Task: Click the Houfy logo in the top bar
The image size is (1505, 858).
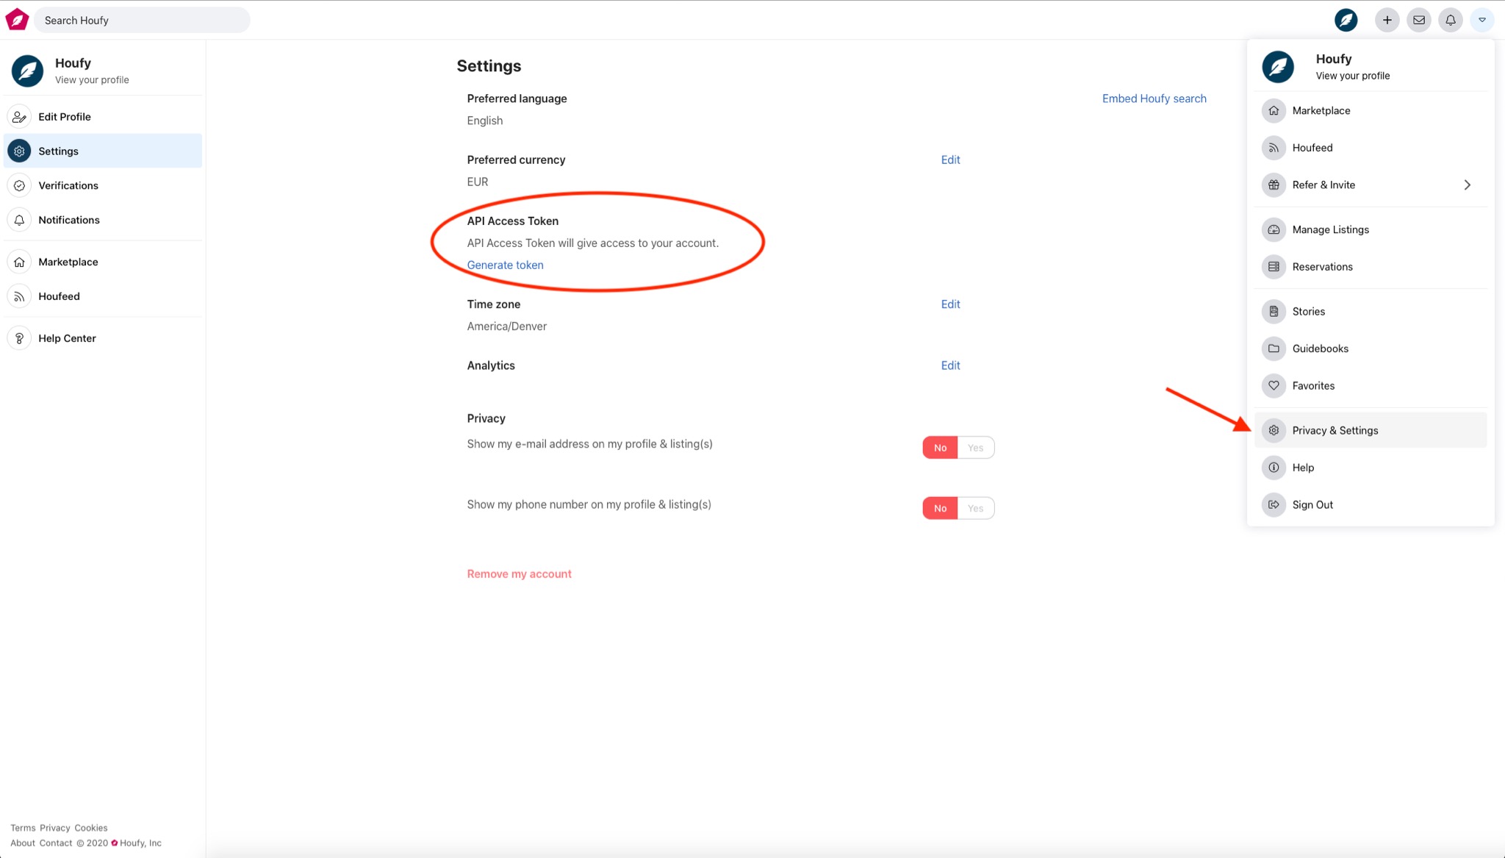Action: pos(17,20)
